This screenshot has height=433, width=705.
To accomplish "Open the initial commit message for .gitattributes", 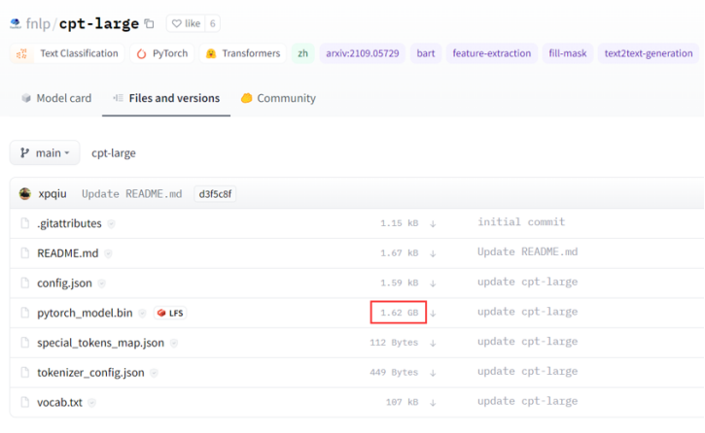I will pyautogui.click(x=521, y=222).
